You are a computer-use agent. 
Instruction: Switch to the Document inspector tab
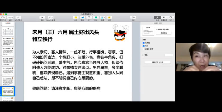click(171, 17)
